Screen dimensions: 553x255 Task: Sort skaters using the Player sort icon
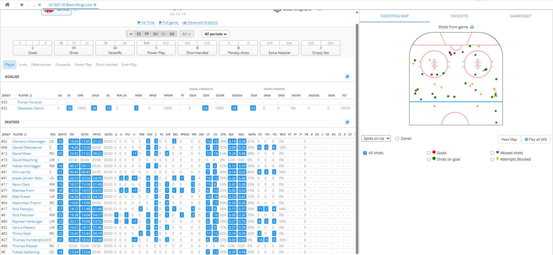pos(25,135)
